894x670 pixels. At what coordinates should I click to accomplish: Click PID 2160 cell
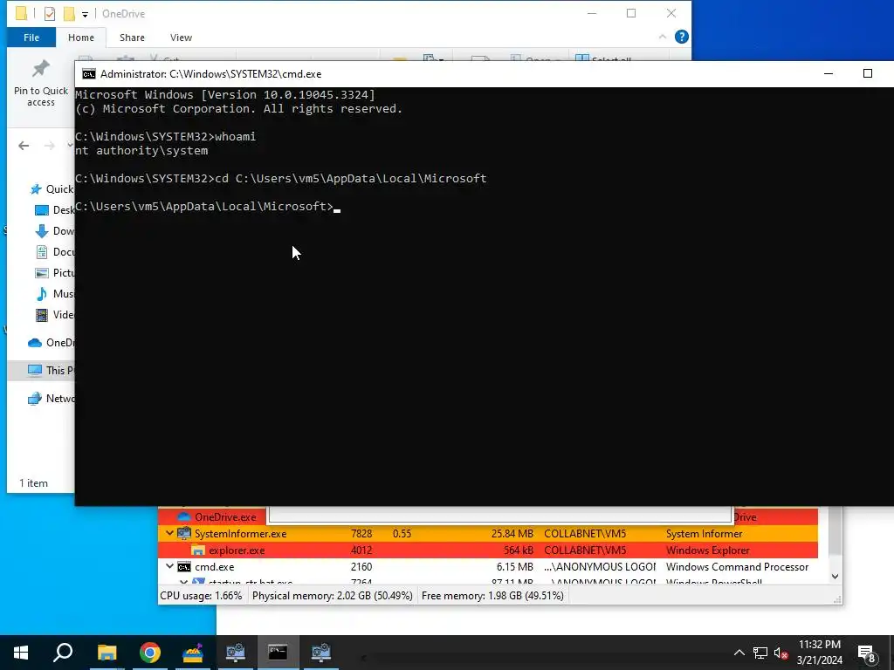361,567
